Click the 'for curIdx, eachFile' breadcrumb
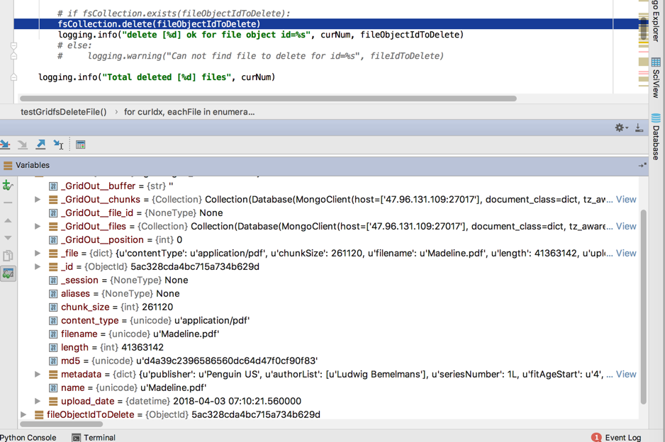 pos(189,112)
